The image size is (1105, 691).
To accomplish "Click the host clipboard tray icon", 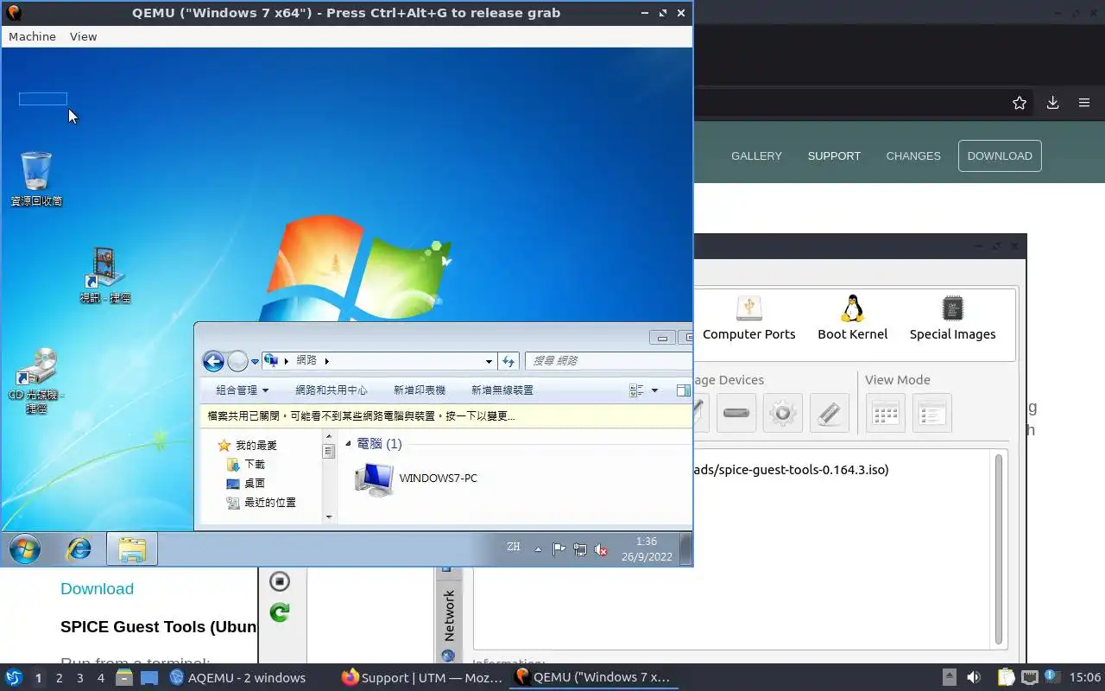I will click(1006, 677).
